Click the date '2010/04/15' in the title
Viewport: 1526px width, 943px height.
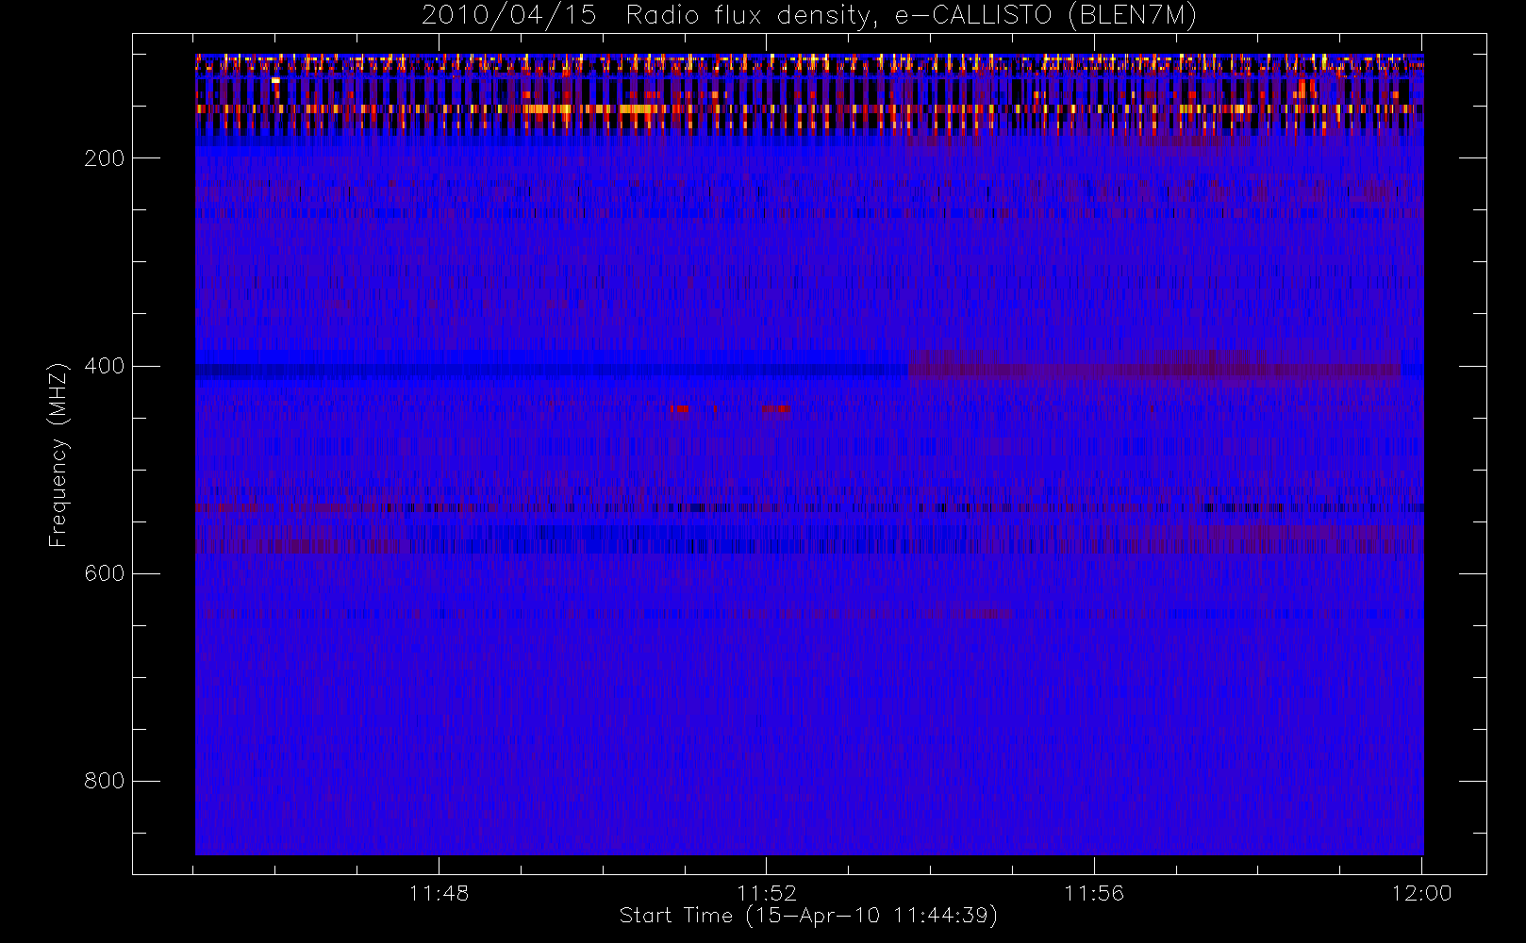click(508, 16)
